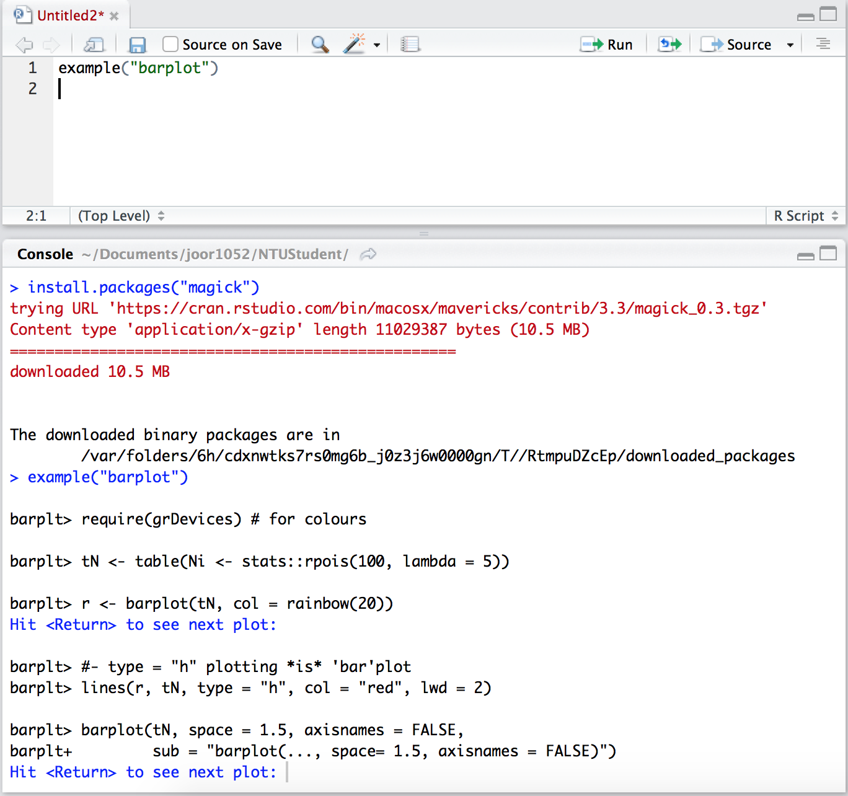Click line number 2 in the gutter
The width and height of the screenshot is (848, 796).
[x=32, y=89]
